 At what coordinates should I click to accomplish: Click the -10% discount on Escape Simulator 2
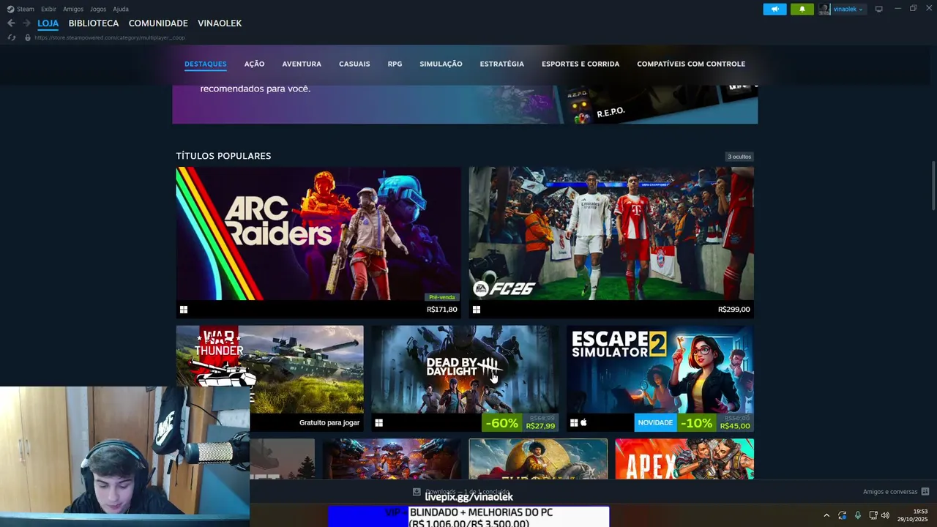[696, 423]
